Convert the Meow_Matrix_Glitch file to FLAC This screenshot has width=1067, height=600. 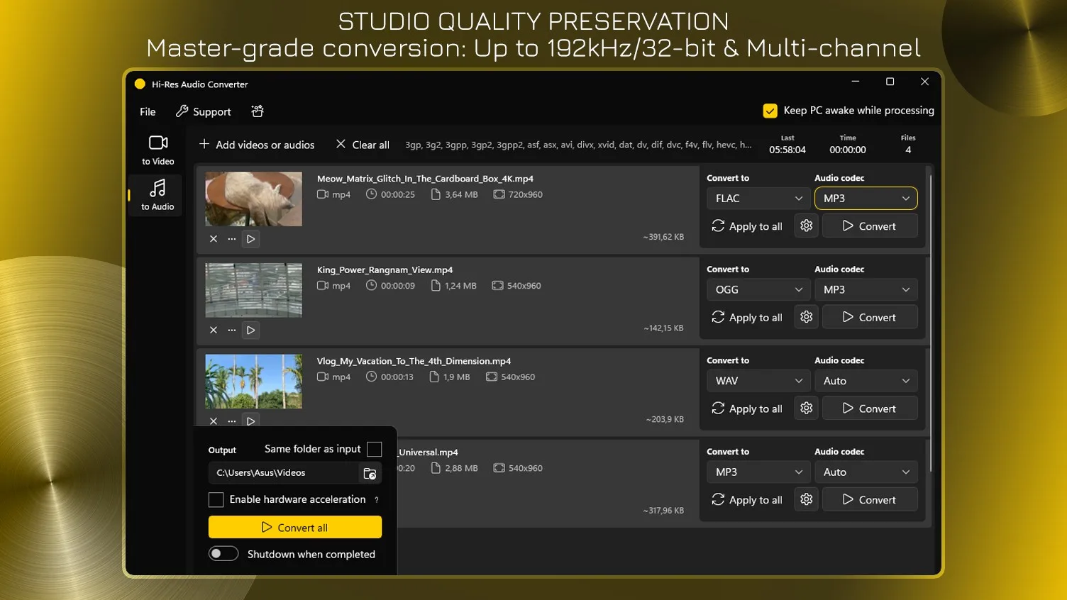tap(870, 226)
